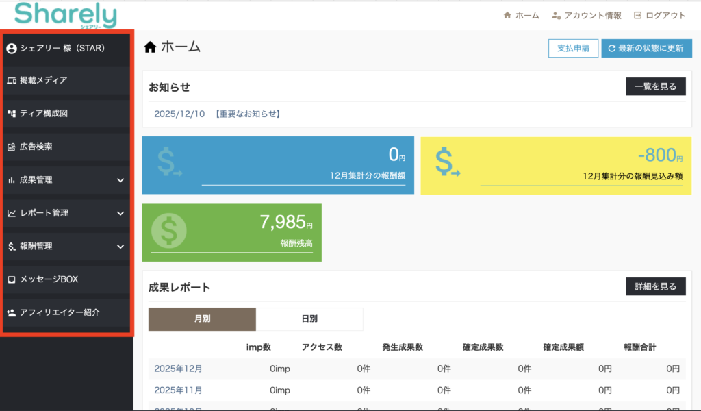Click the メッセージBOX inbox icon

(12, 279)
